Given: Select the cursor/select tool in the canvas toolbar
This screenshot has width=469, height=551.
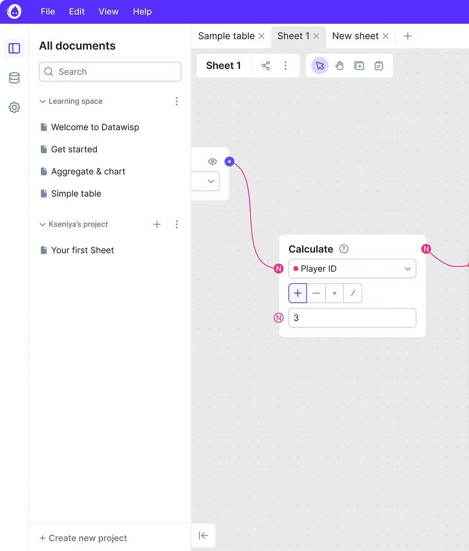Looking at the screenshot, I should (320, 65).
